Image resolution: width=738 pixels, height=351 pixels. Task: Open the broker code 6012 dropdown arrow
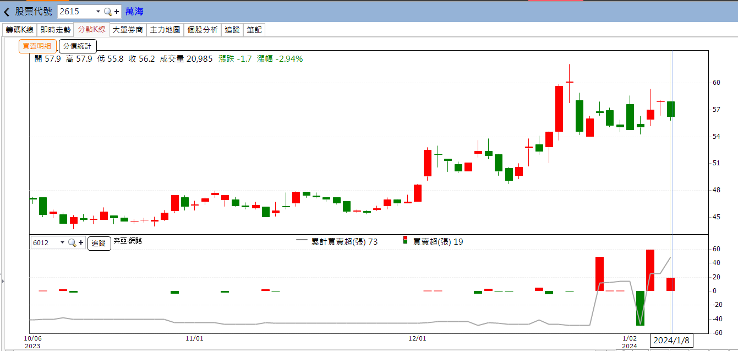[x=62, y=242]
